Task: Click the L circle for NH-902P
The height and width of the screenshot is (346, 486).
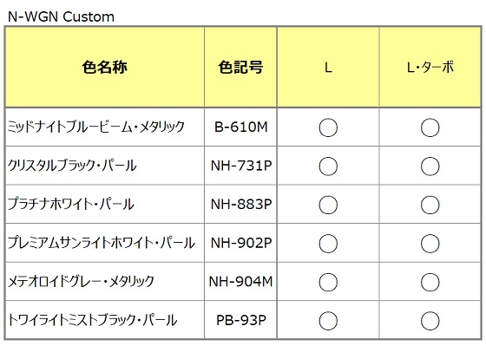Action: pos(328,243)
